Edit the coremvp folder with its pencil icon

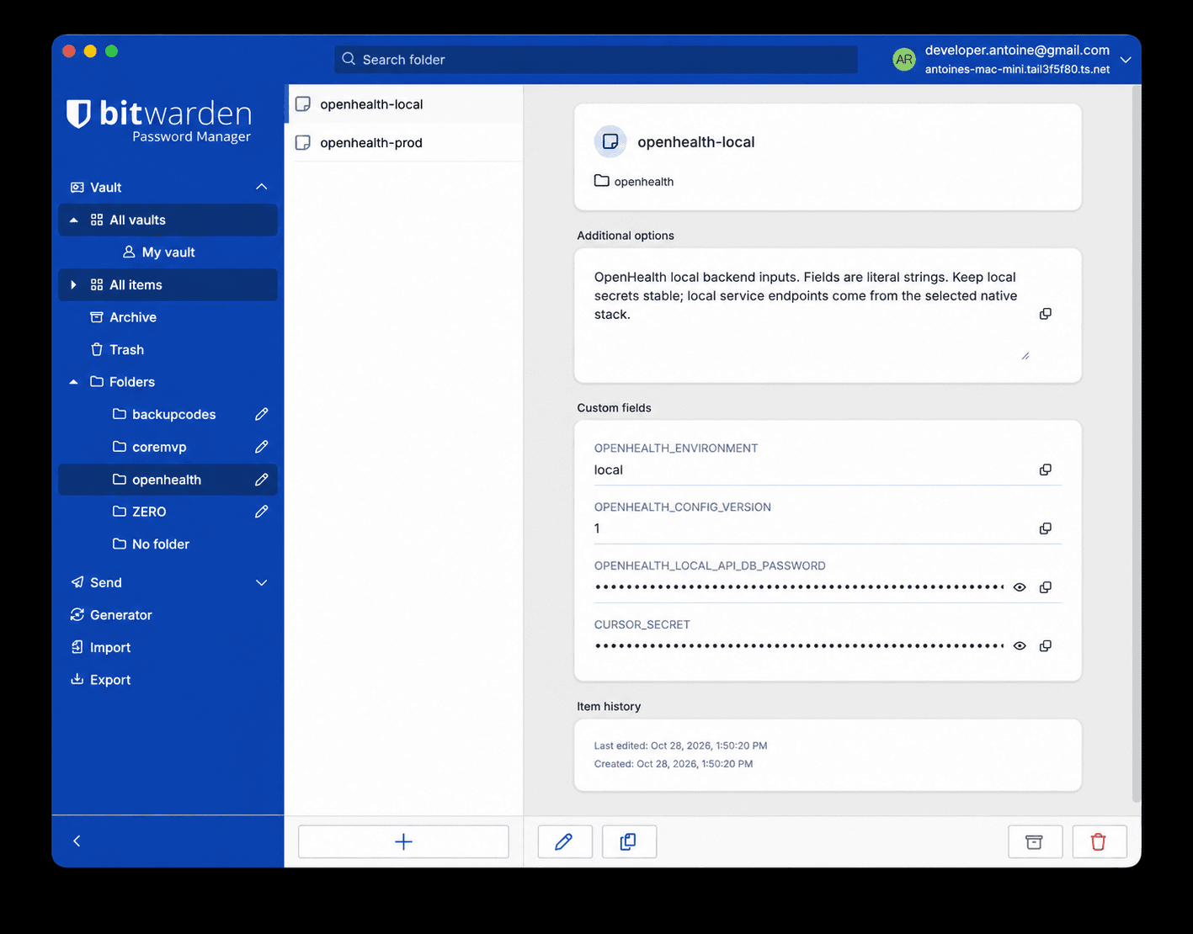pos(262,447)
